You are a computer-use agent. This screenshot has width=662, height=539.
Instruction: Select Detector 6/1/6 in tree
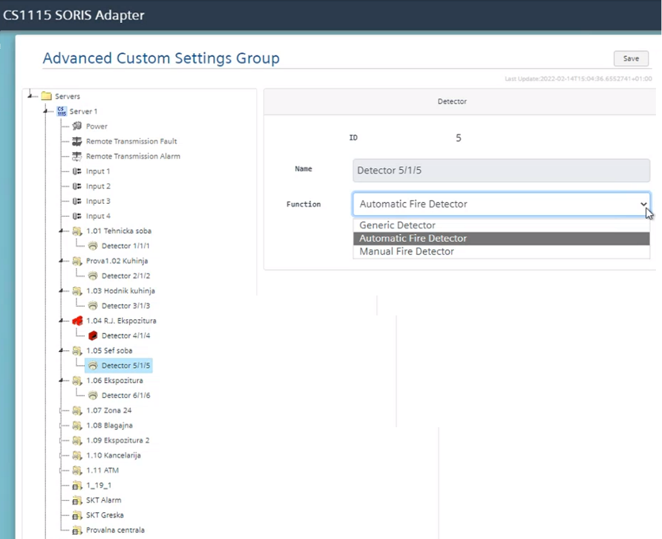126,395
